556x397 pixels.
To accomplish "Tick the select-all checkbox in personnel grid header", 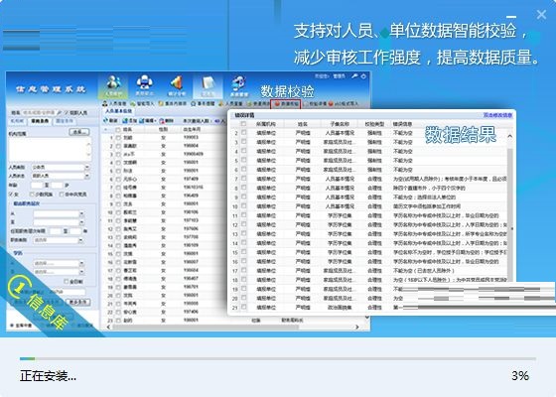I will point(118,129).
